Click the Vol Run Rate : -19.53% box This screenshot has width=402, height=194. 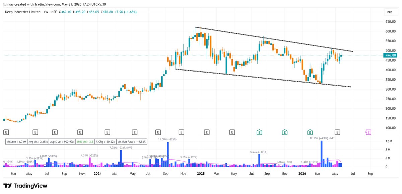[x=132, y=142]
